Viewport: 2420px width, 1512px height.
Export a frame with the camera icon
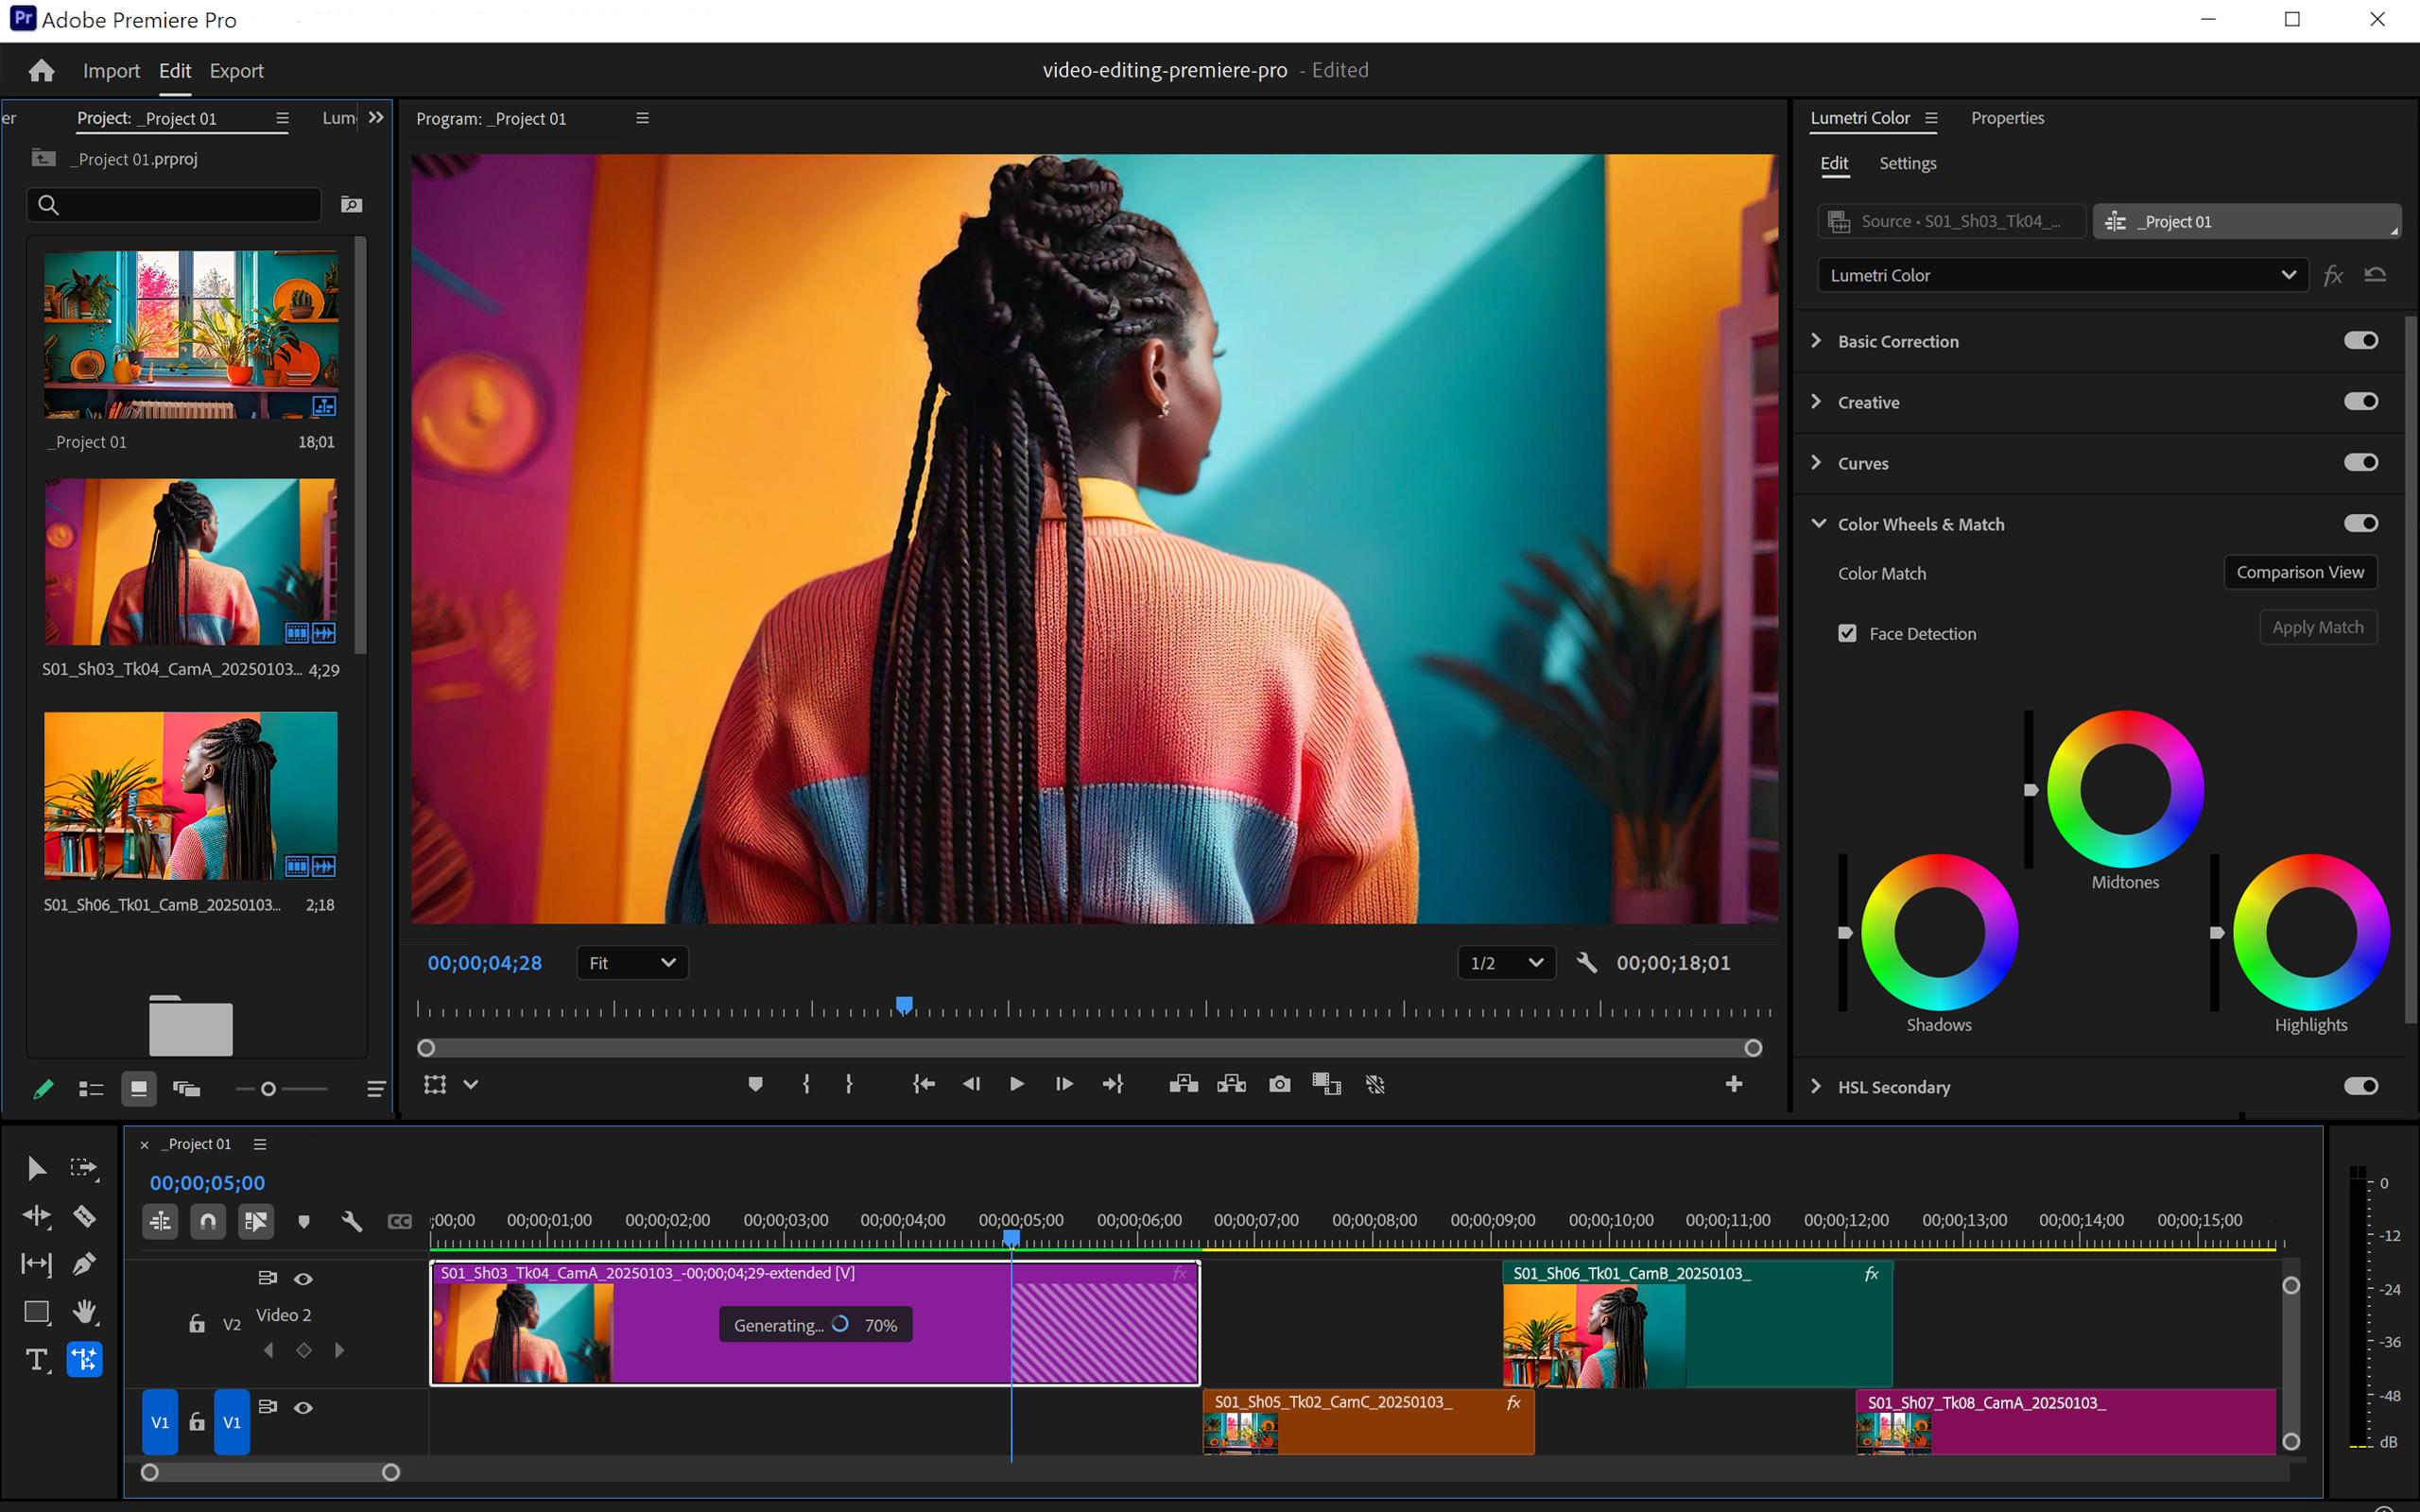(x=1279, y=1083)
